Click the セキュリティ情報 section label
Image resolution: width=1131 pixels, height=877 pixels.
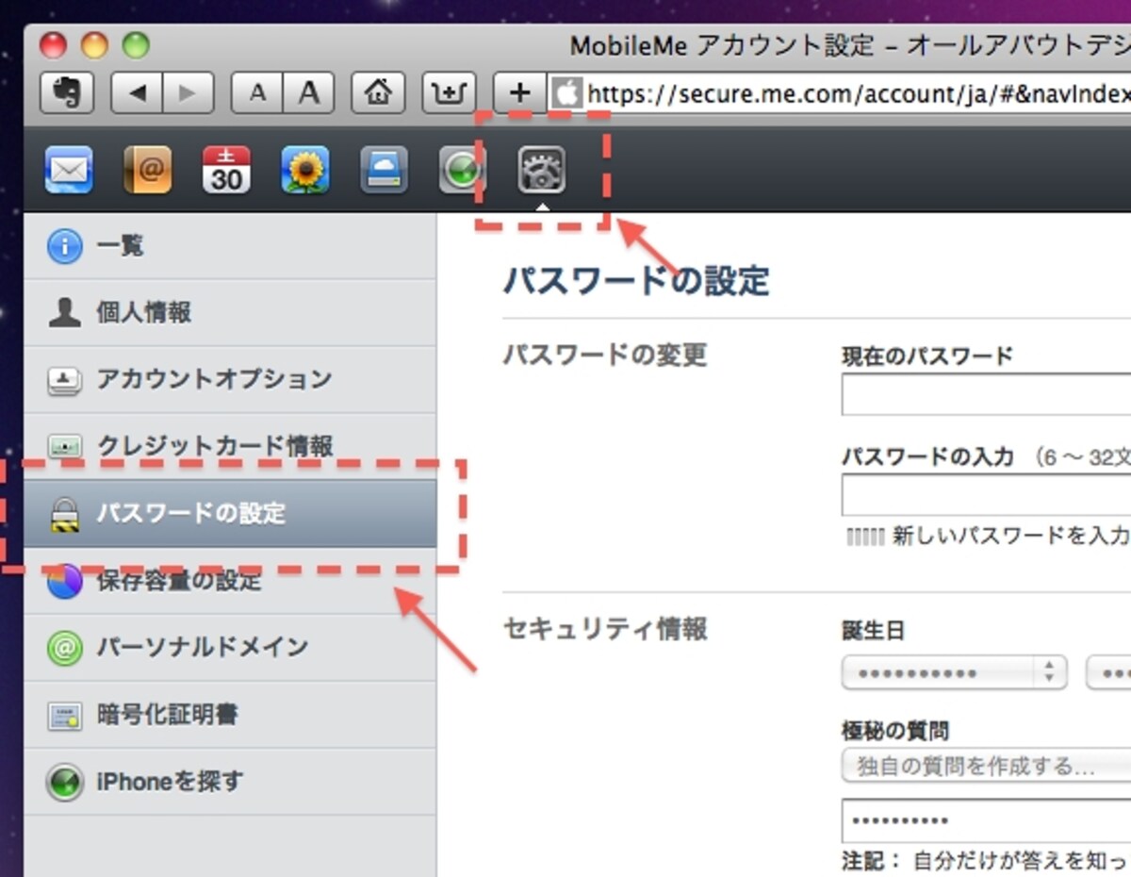tap(605, 629)
